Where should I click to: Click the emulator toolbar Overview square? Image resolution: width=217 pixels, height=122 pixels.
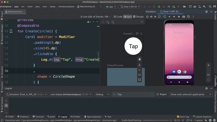(x=179, y=17)
